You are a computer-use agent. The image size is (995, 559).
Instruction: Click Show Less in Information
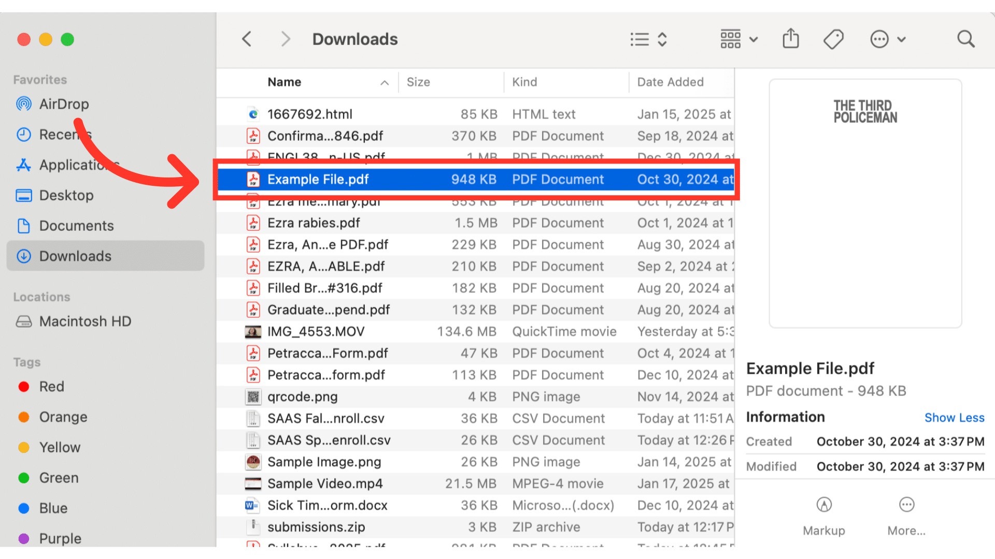954,418
